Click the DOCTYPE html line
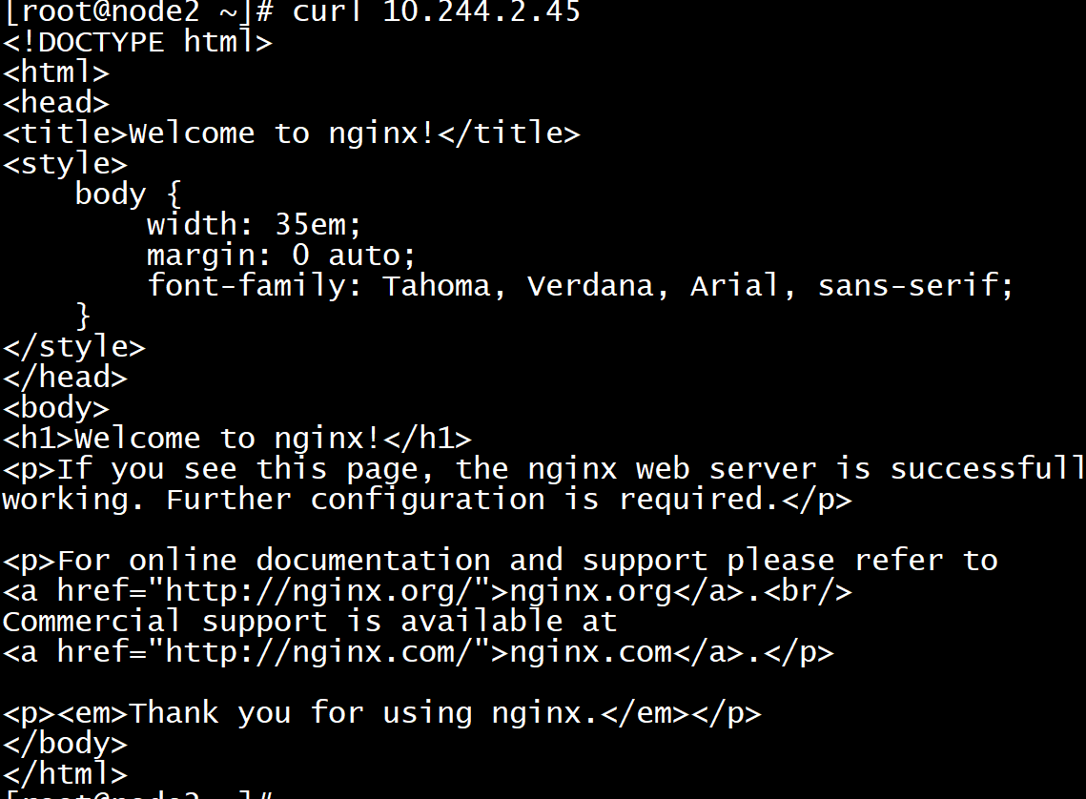This screenshot has height=799, width=1086. [137, 42]
